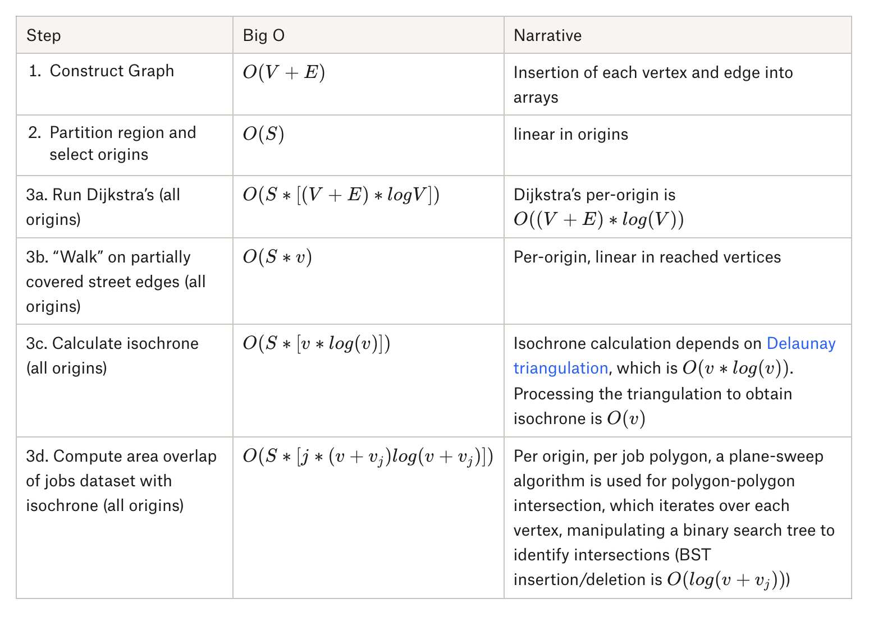Click the O(V + E) formula
Viewport: 869px width, 617px height.
(284, 72)
